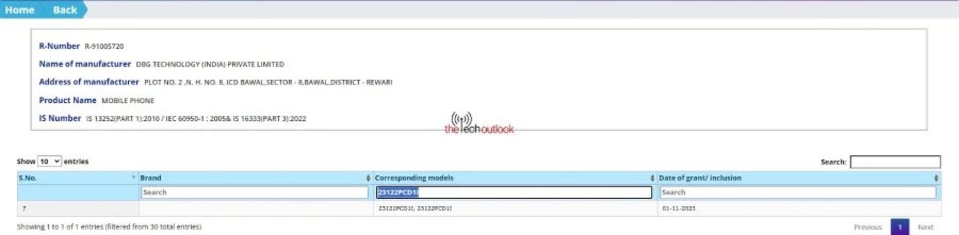Select Corresponding models filter with 23122PCD1I

click(513, 192)
